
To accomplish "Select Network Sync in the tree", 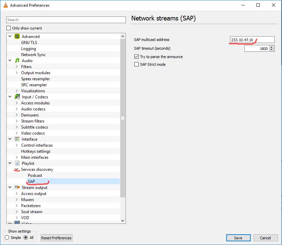I will [33, 55].
